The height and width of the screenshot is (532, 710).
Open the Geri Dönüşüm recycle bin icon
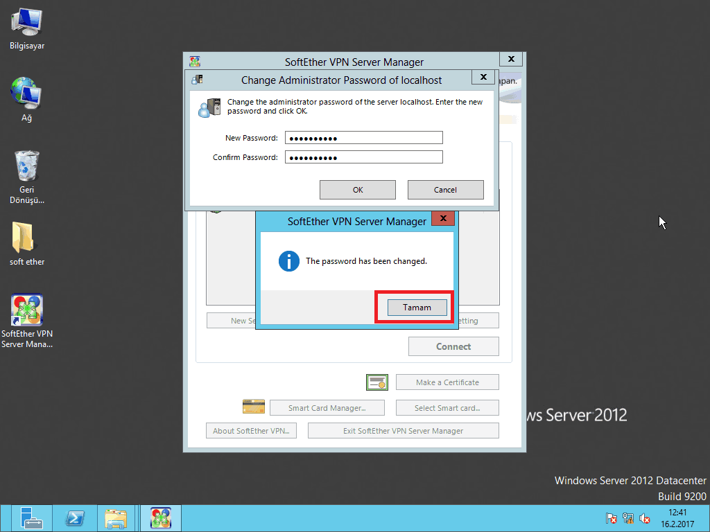pyautogui.click(x=26, y=168)
